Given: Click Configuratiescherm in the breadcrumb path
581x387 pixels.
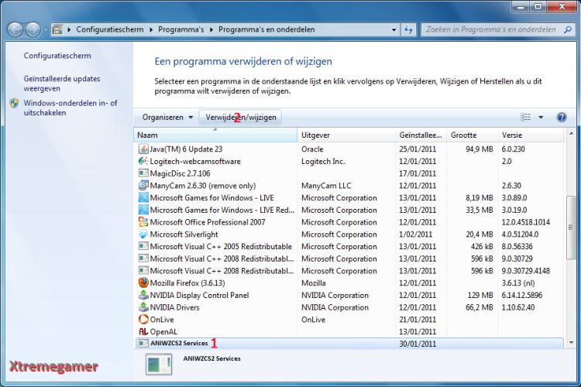Looking at the screenshot, I should pyautogui.click(x=110, y=29).
